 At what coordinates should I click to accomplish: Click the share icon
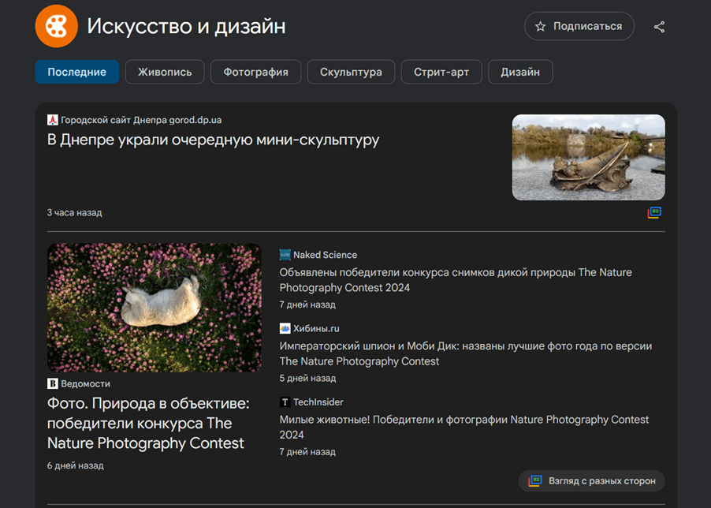[x=659, y=27]
